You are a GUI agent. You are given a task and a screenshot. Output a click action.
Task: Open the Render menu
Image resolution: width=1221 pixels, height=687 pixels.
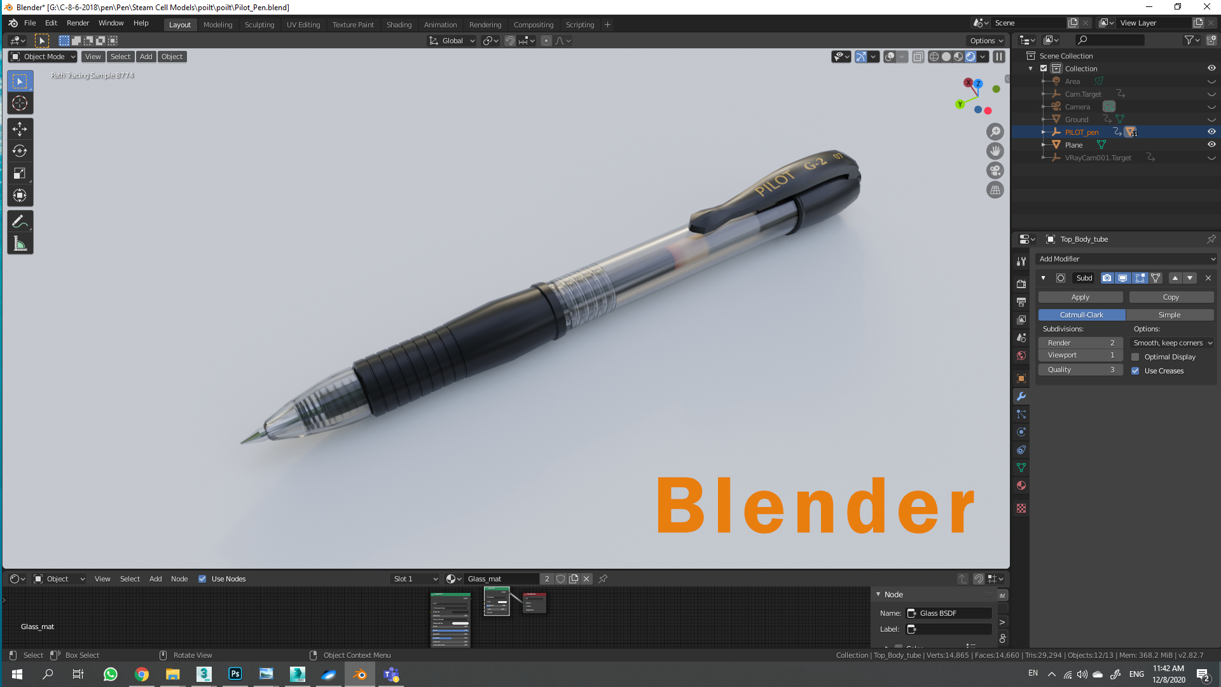[78, 23]
